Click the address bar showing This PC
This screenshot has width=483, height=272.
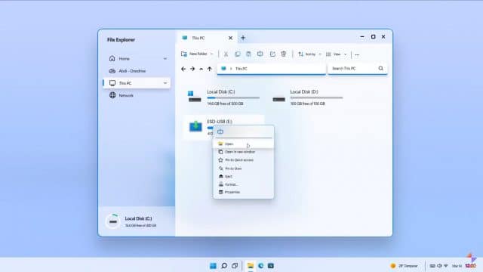(272, 69)
